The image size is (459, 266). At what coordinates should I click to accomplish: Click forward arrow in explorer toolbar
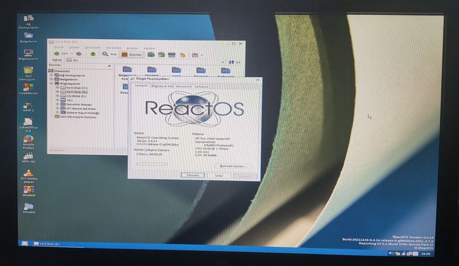(78, 54)
